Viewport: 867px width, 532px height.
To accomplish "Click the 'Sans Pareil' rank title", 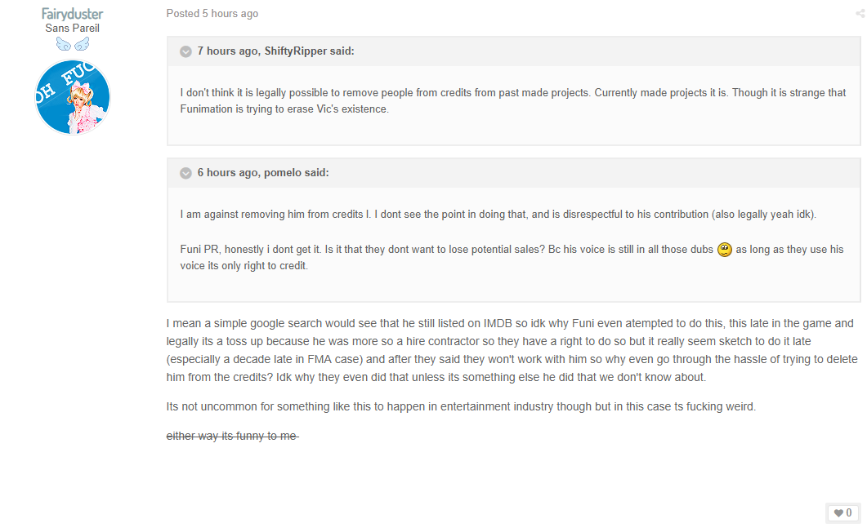I will click(x=73, y=28).
